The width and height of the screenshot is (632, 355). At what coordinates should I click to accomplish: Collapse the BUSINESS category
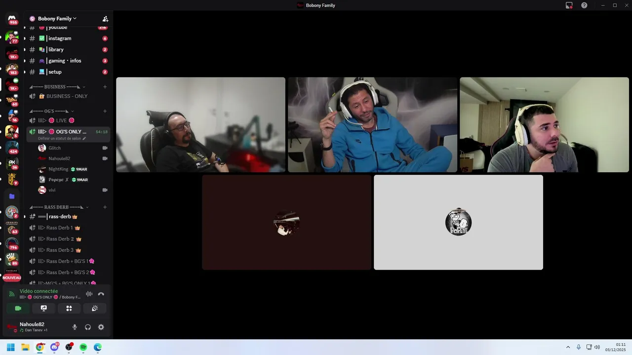58,87
